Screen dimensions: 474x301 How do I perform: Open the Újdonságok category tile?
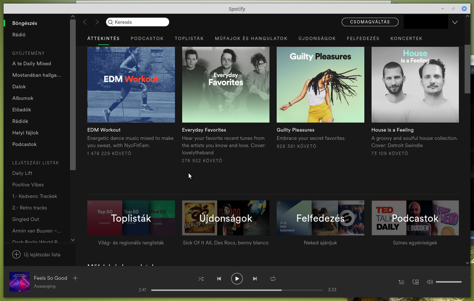click(x=226, y=218)
